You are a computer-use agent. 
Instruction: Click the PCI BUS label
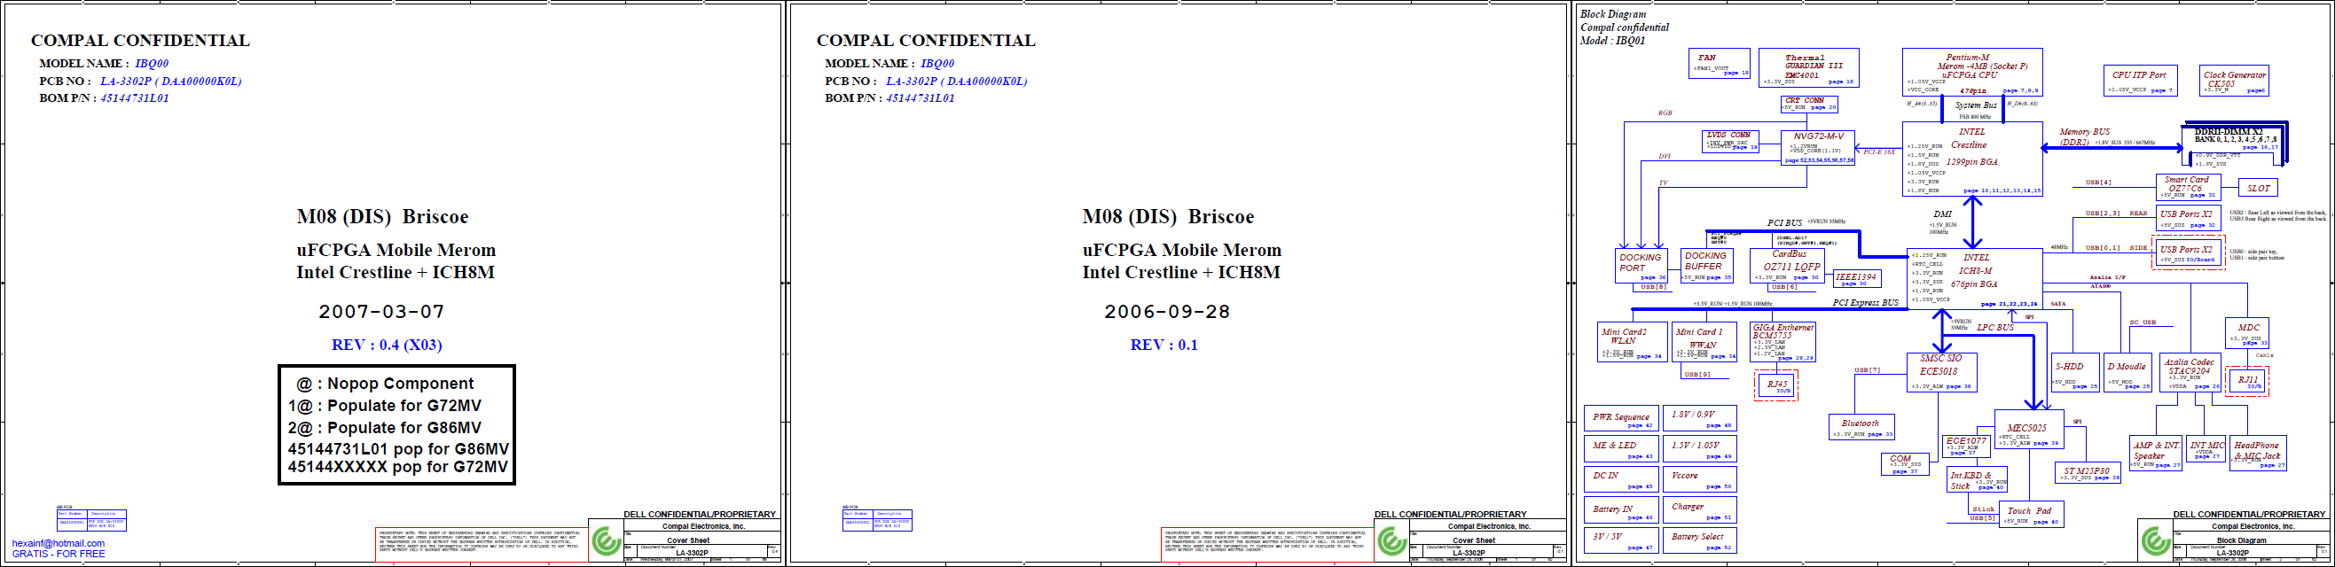point(1785,223)
